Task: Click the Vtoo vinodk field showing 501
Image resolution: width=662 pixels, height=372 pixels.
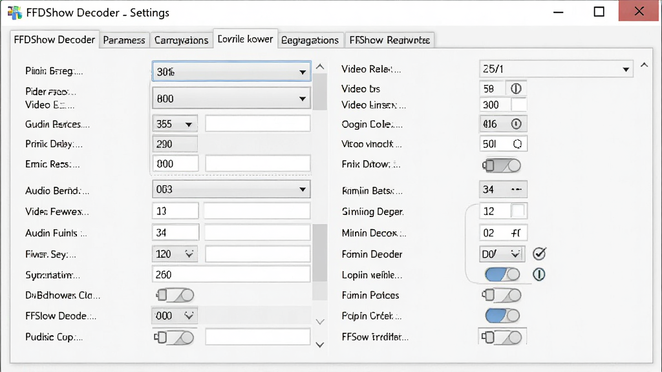Action: [x=503, y=144]
